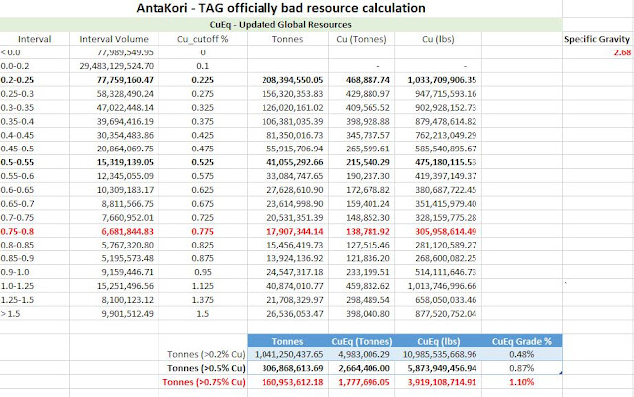Viewport: 634px width, 397px height.
Task: Select tonnes value 13,924,136.92
Action: pos(295,258)
